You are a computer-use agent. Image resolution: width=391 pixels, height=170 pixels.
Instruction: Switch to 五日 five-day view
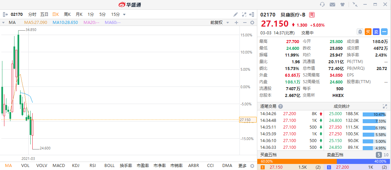click(44, 14)
